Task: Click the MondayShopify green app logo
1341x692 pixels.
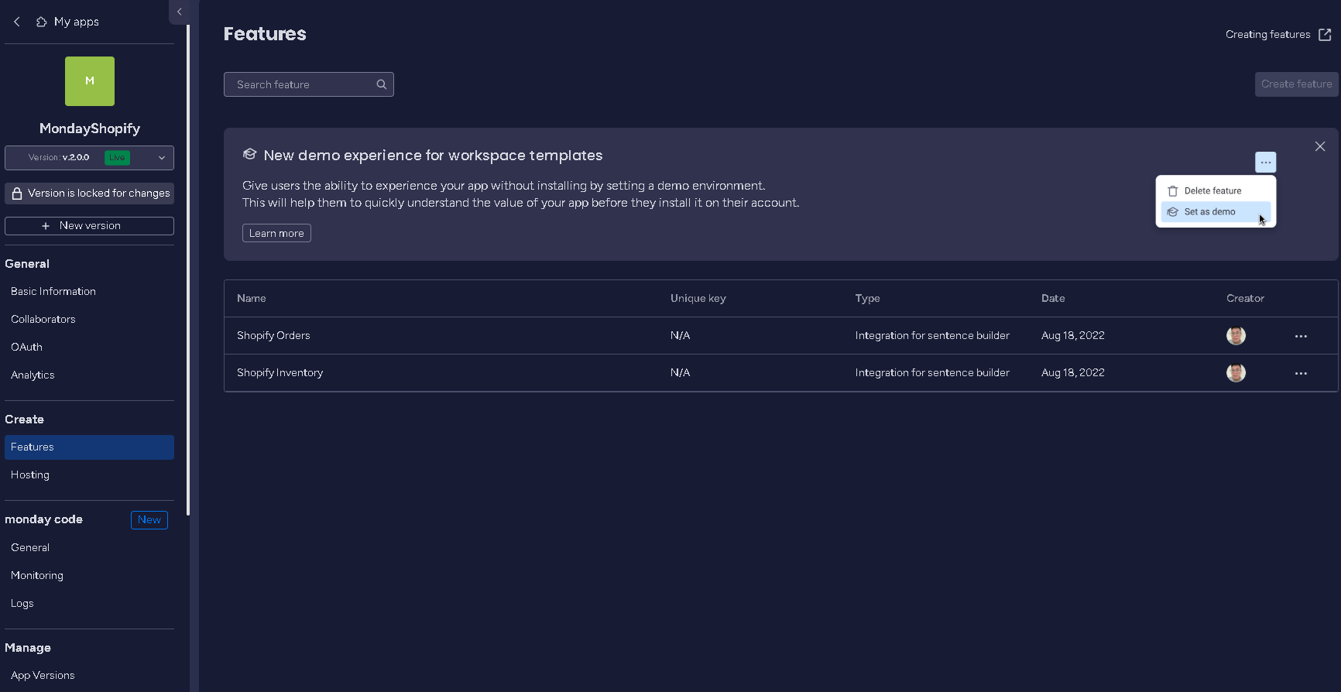Action: tap(90, 81)
